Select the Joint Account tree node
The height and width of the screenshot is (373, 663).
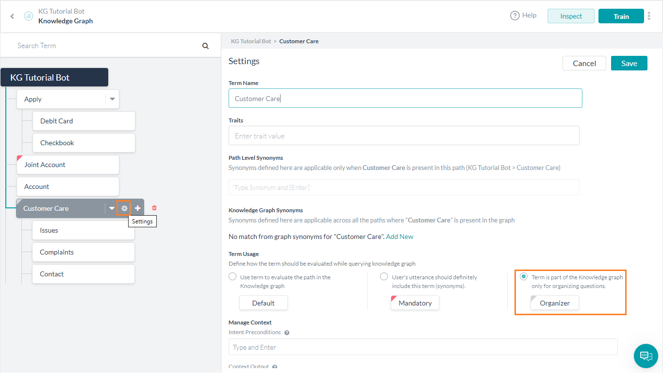(x=68, y=165)
